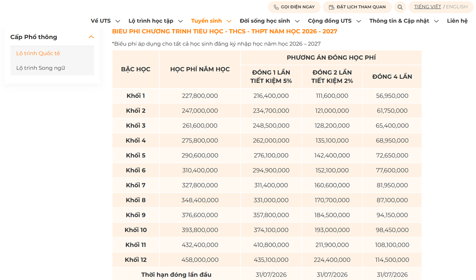Switch language to ENGLISH
Viewport: 476px width, 280px height.
[457, 7]
